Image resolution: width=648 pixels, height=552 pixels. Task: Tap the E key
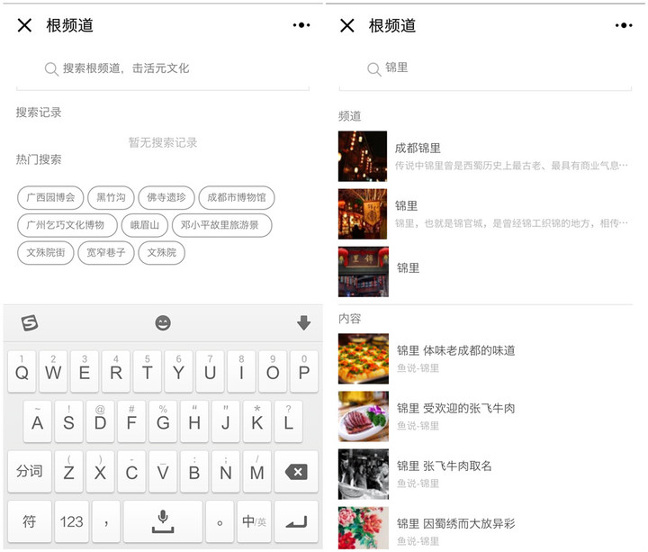tap(85, 372)
